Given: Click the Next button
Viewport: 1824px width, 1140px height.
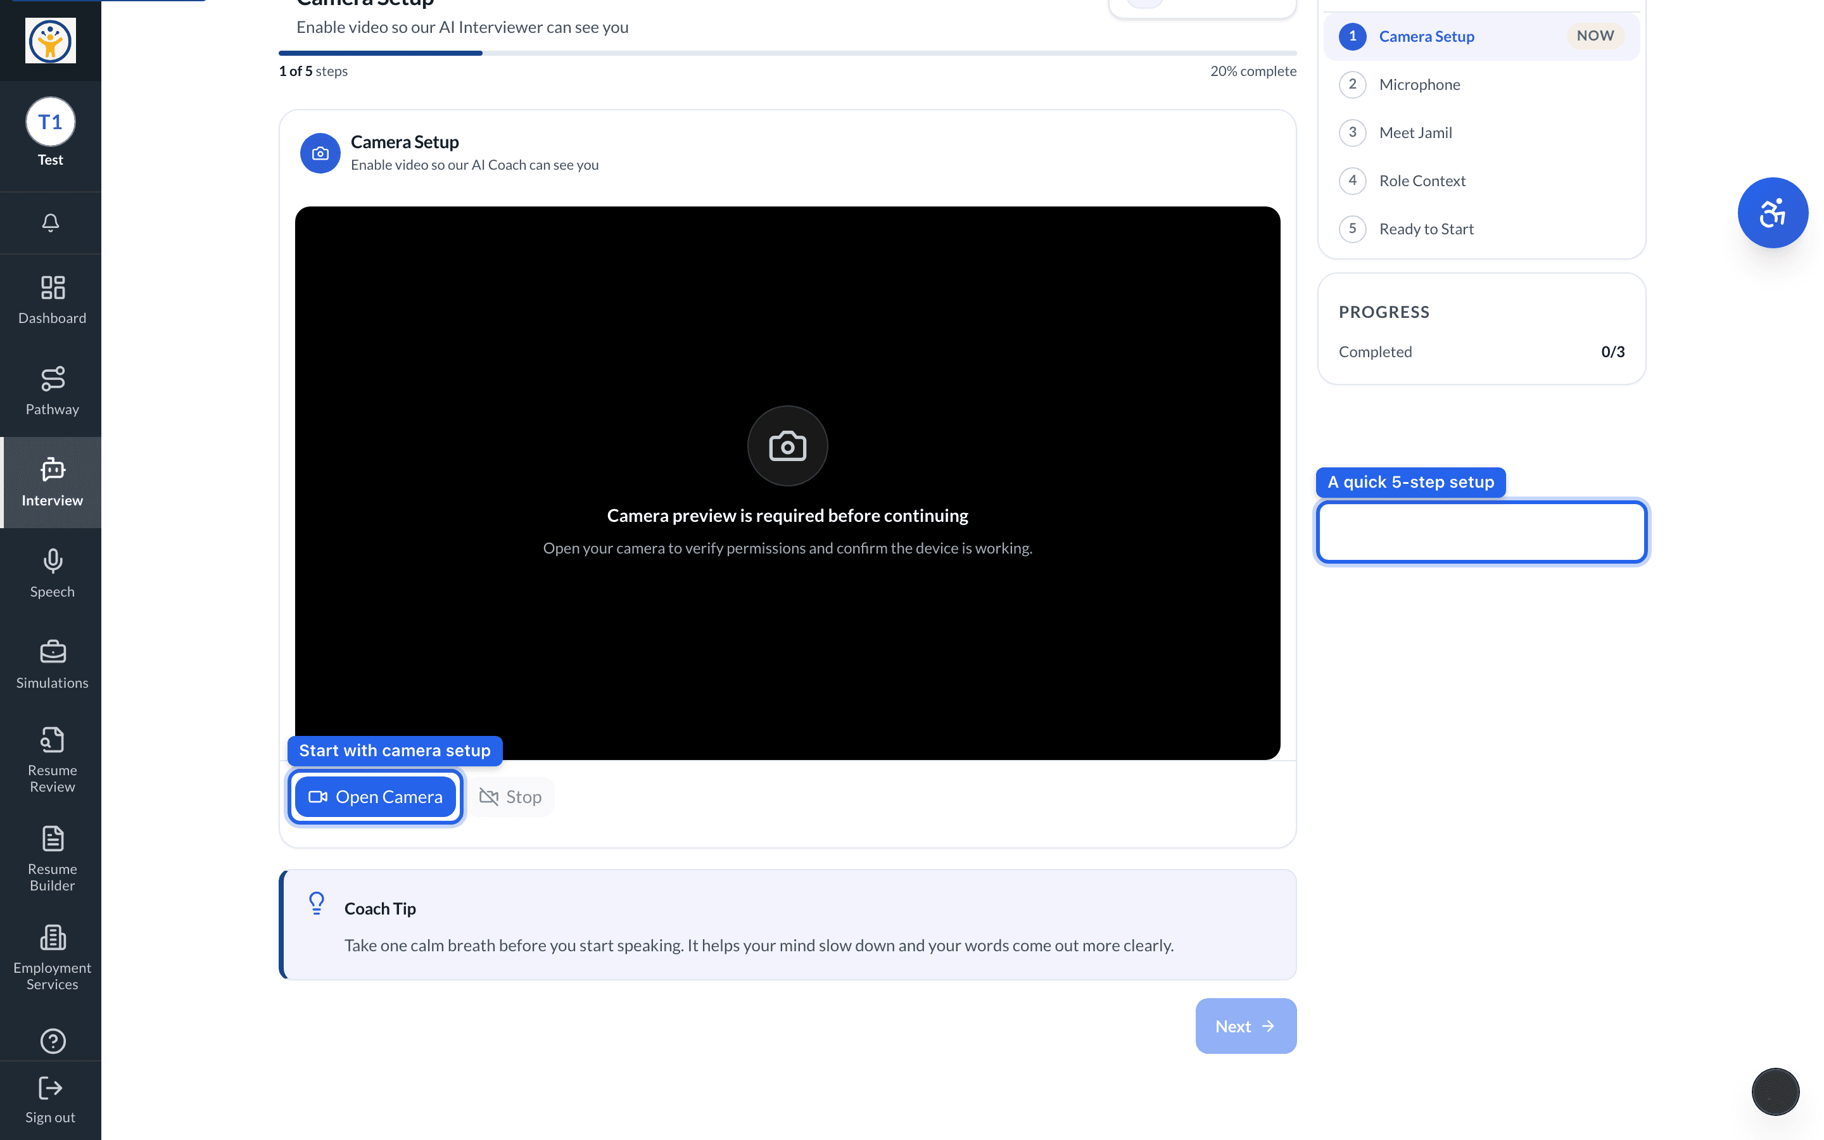Looking at the screenshot, I should click(1245, 1026).
